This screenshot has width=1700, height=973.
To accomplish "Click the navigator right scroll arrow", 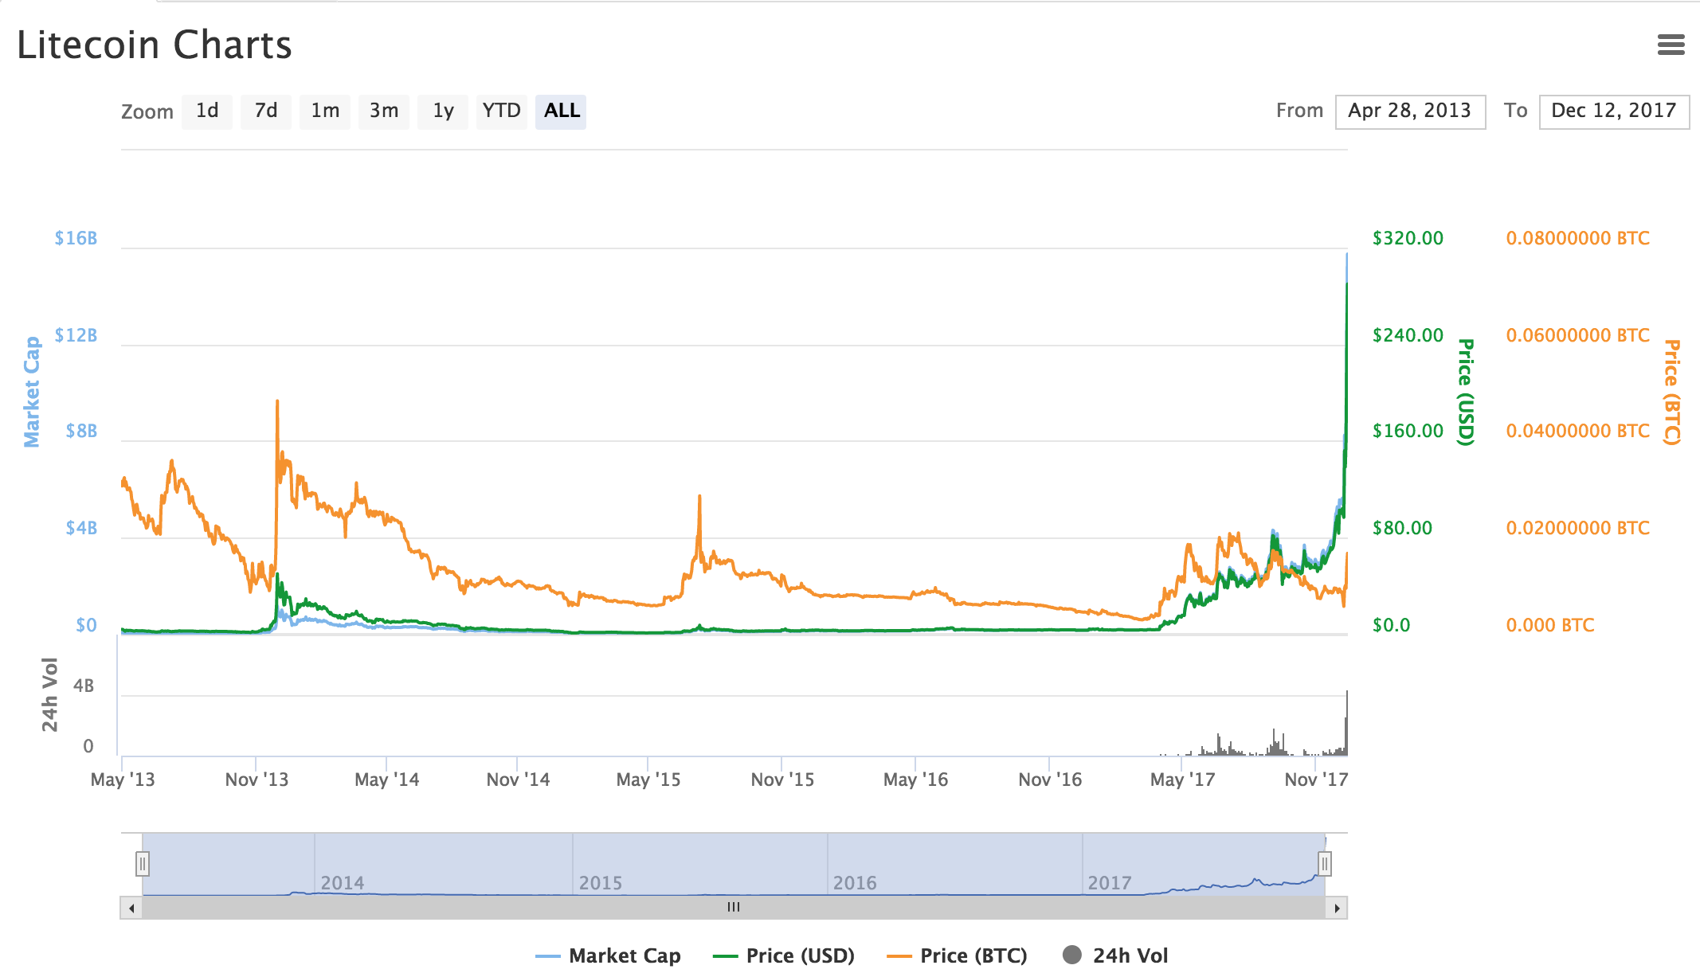I will coord(1337,908).
